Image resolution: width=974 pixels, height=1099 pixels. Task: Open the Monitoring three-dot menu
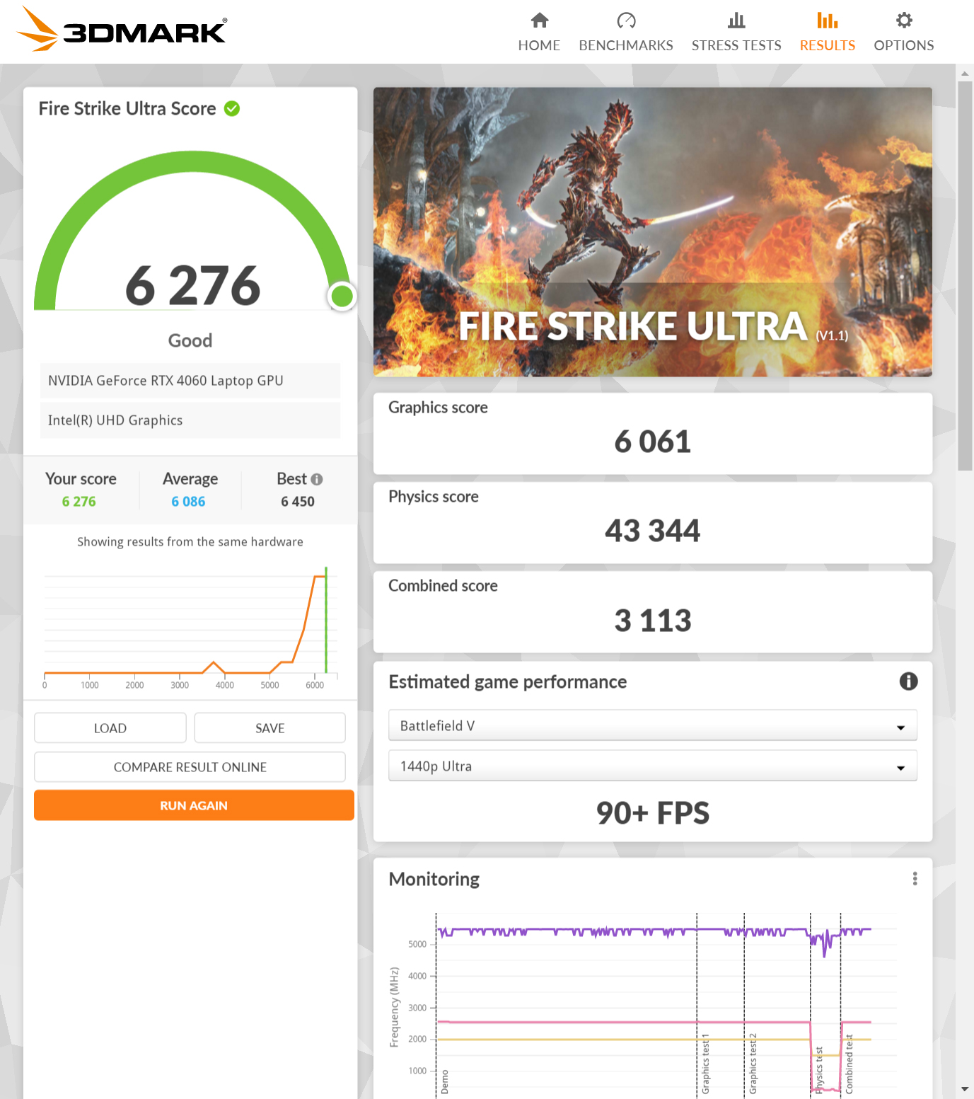click(915, 879)
